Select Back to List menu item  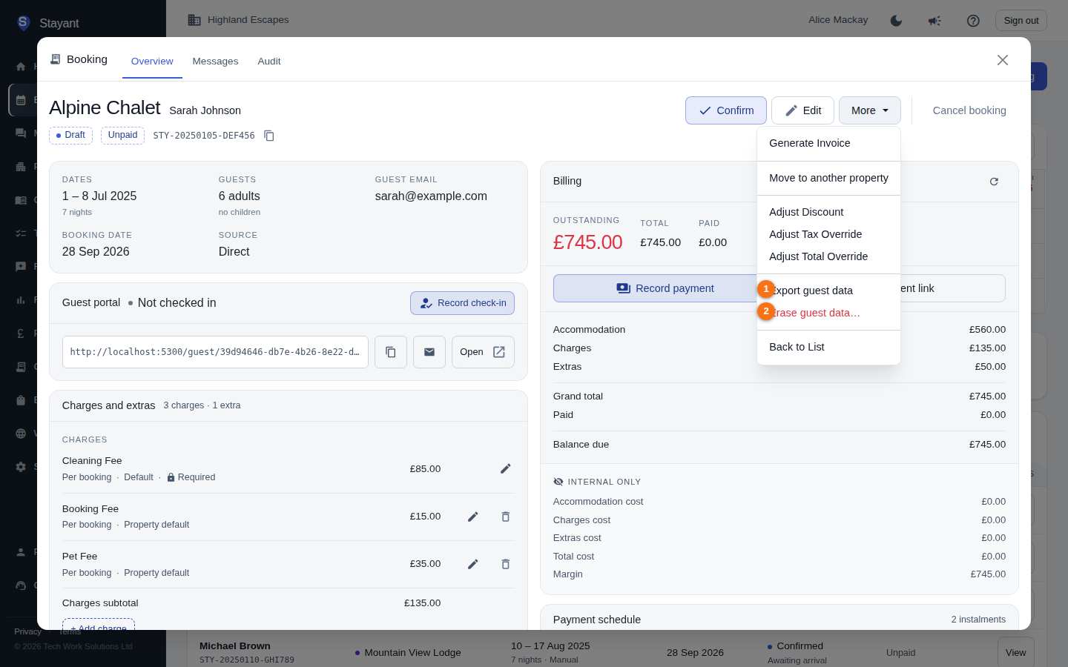[x=828, y=347]
